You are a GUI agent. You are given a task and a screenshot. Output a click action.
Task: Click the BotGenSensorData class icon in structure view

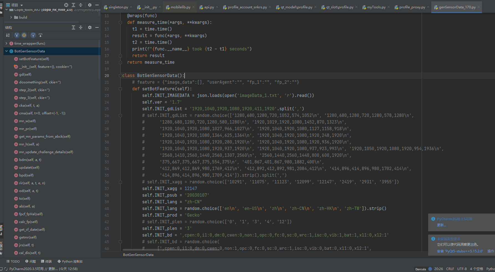[11, 51]
